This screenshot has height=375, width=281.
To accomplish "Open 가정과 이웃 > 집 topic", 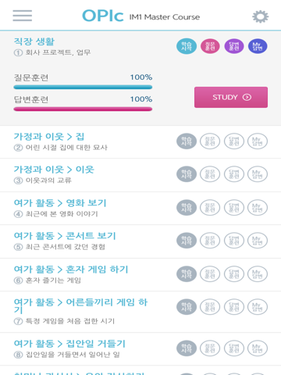I will [140, 142].
